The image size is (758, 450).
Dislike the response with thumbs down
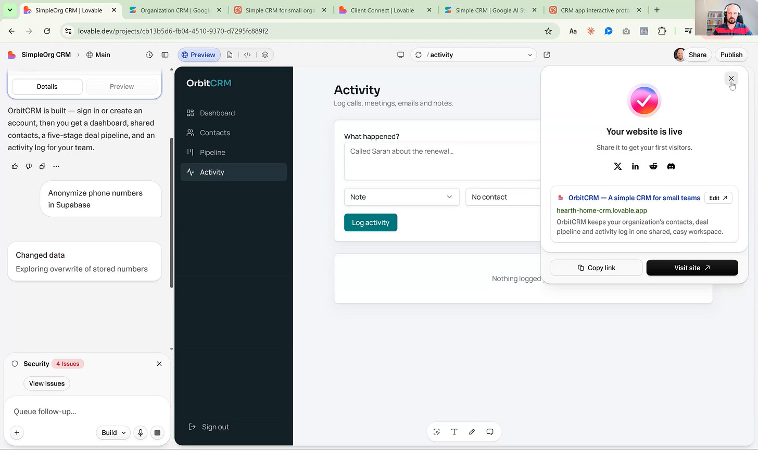29,166
